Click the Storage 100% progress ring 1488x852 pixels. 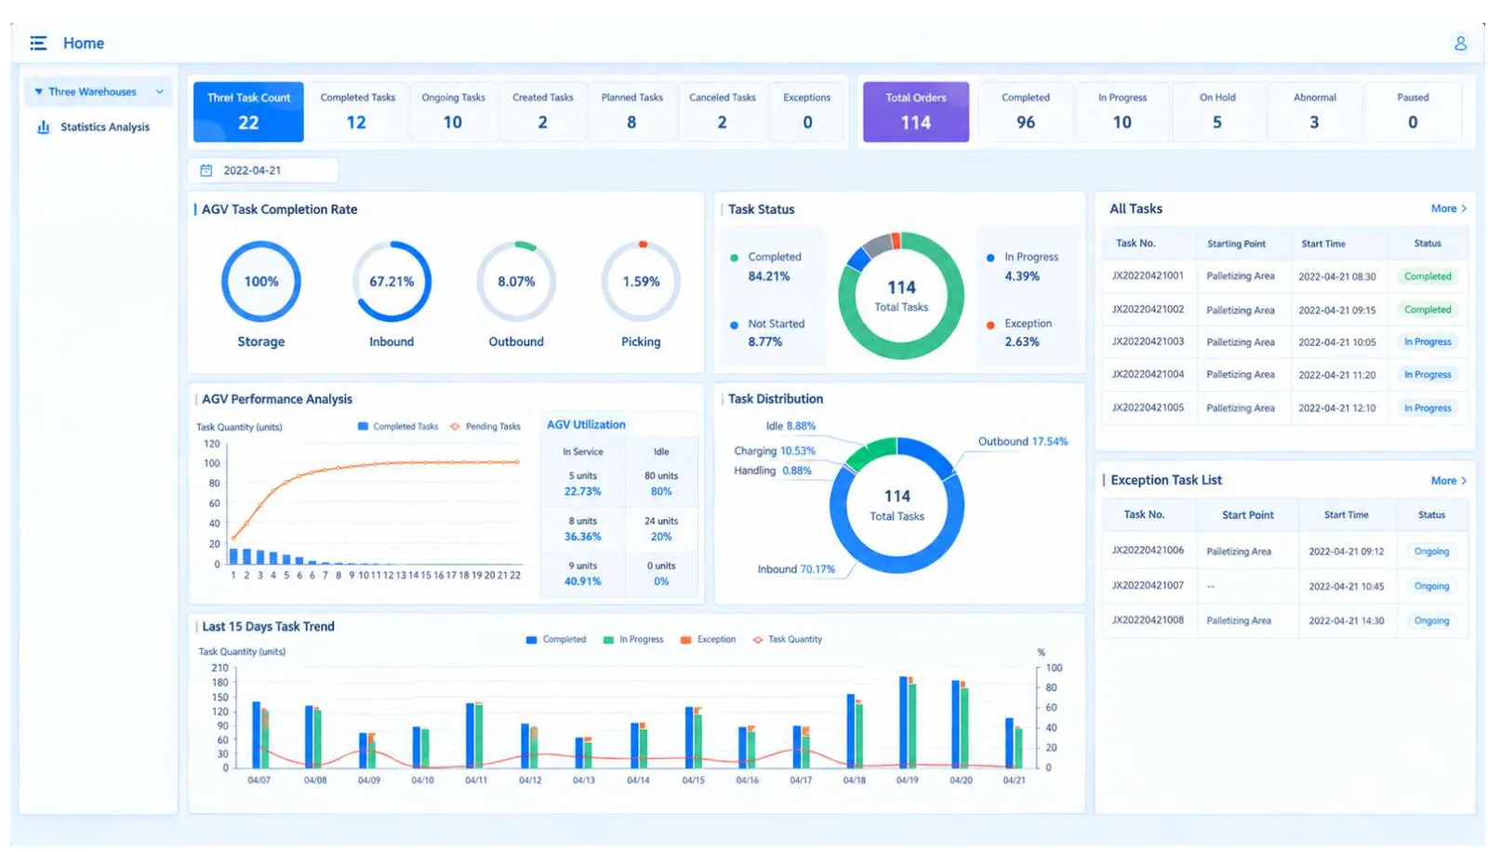coord(260,281)
